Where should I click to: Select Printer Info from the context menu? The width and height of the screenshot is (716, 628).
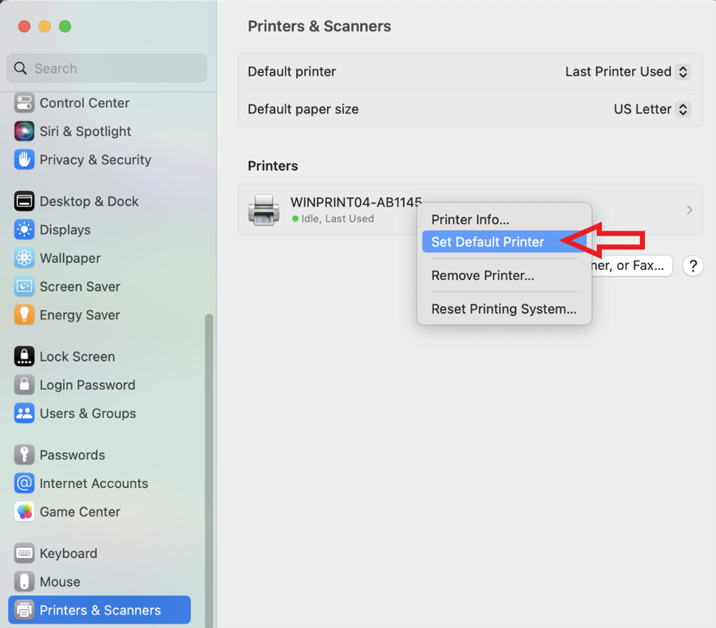470,219
